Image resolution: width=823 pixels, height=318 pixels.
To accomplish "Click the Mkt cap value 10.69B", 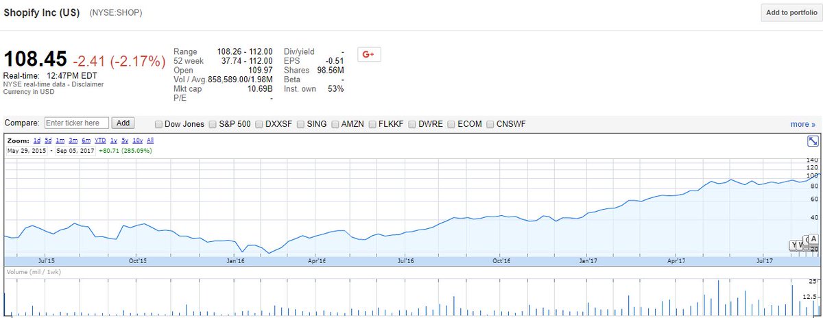I will point(259,89).
